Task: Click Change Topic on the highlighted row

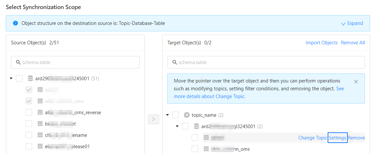Action: (312, 138)
